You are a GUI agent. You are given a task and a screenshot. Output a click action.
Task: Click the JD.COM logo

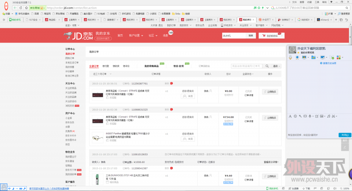pyautogui.click(x=78, y=35)
